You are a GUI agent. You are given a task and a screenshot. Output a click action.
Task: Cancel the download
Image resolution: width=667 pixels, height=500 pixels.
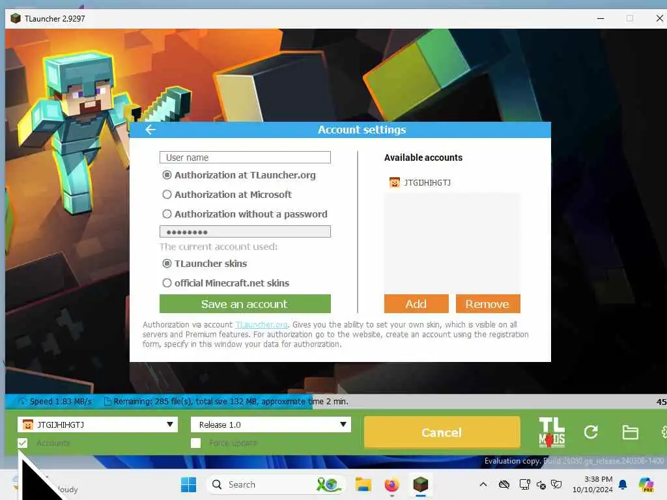(442, 432)
